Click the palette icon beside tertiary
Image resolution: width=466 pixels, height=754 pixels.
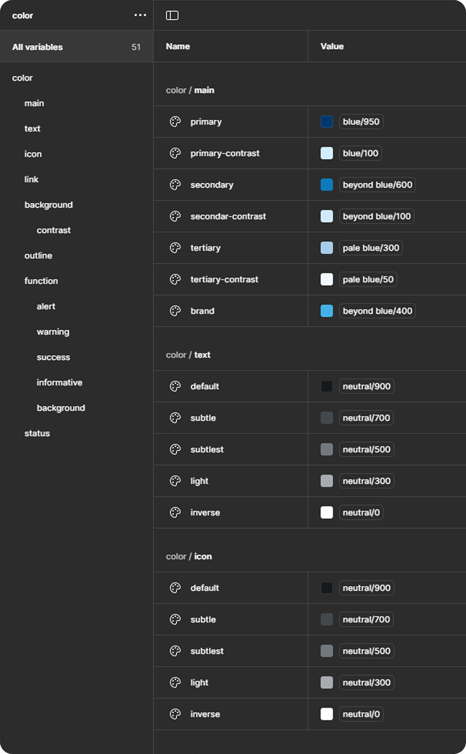[175, 248]
